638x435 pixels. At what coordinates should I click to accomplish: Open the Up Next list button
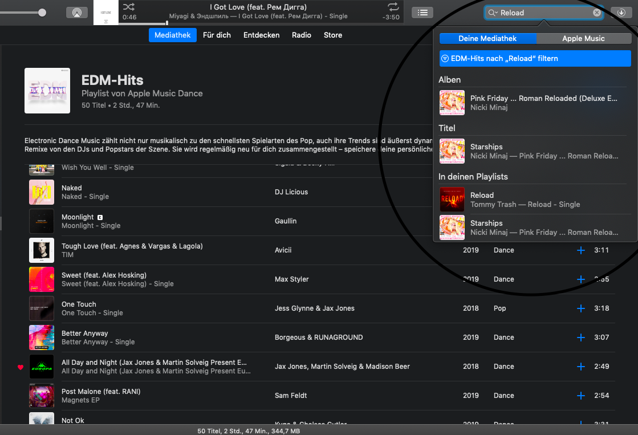click(422, 13)
